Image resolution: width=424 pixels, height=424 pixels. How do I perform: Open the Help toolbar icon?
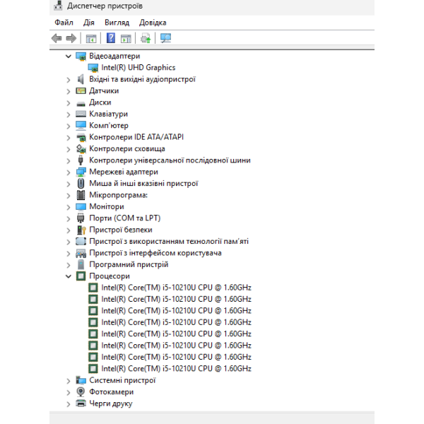point(111,38)
